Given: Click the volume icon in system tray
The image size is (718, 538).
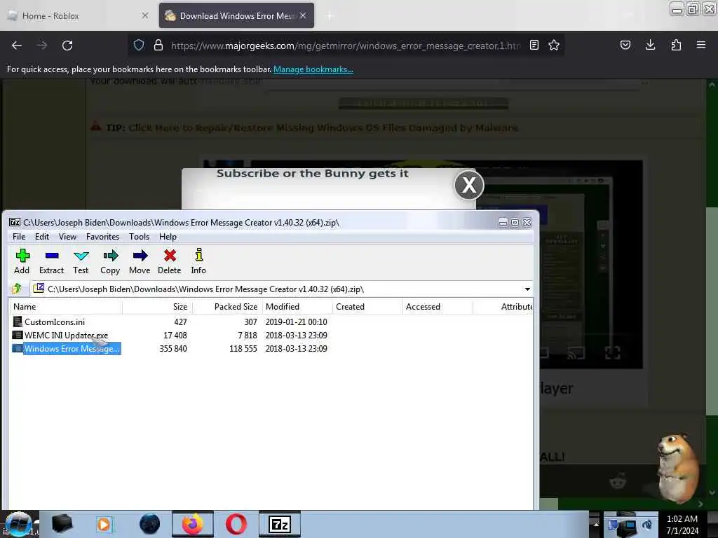Looking at the screenshot, I should (647, 525).
